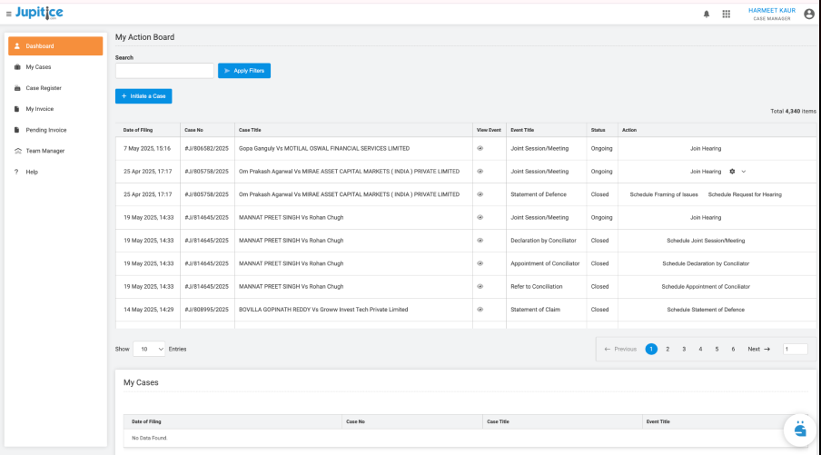Go to Case Register menu item
Viewport: 821px width, 455px height.
[x=44, y=88]
